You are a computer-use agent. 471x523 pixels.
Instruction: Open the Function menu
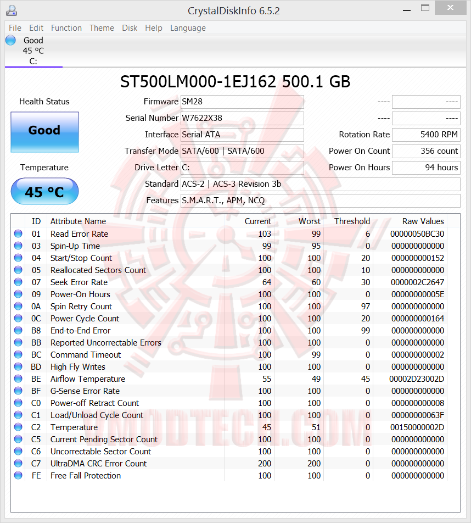tap(66, 28)
